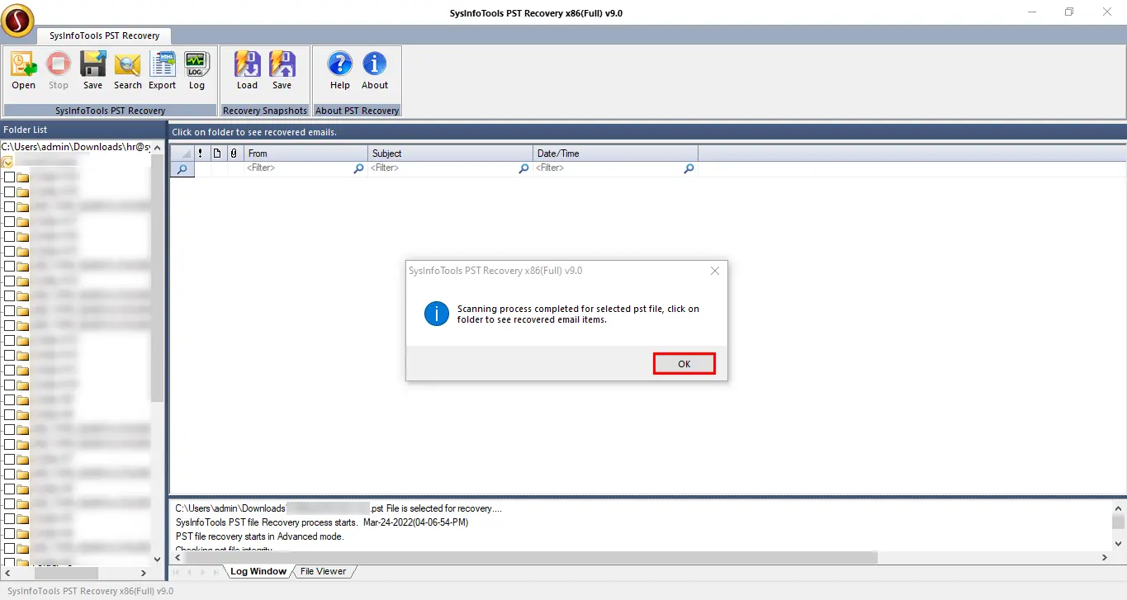Click Save icon beside the Stop icon

point(93,70)
